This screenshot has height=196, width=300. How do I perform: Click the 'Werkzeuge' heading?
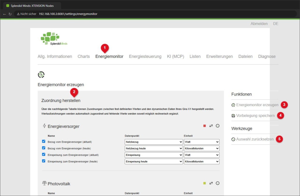242,129
